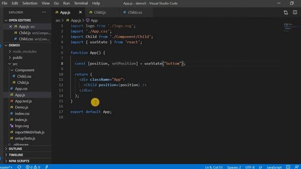The width and height of the screenshot is (301, 169).
Task: Expand the node_modules folder
Action: click(24, 52)
